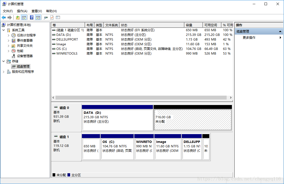The width and height of the screenshot is (284, 184).
Task: Click the volume list scroll right arrow
Action: (x=231, y=97)
